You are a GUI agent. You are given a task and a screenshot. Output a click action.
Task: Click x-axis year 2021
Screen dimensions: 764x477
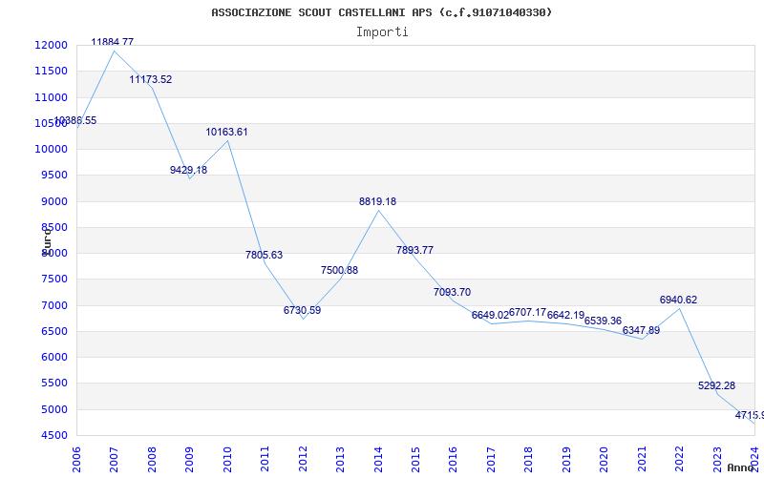point(642,460)
